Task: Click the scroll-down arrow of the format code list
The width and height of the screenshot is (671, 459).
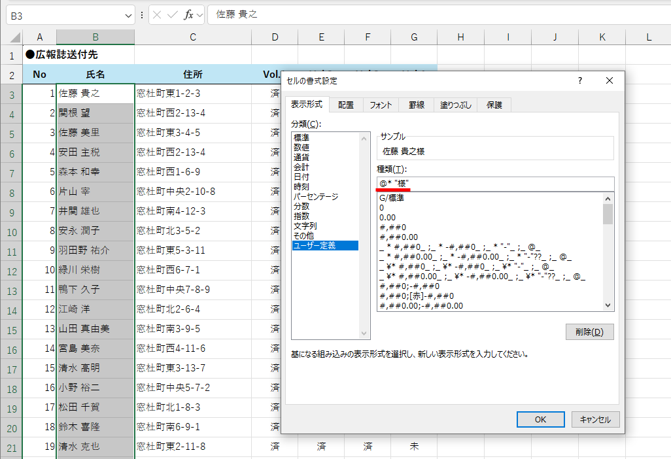Action: click(607, 305)
